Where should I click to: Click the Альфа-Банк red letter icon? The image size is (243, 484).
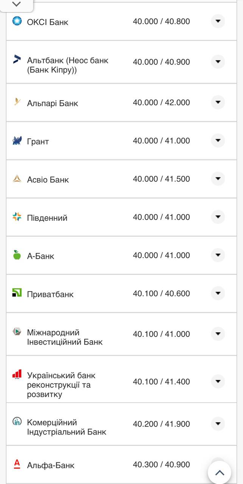[x=17, y=464]
